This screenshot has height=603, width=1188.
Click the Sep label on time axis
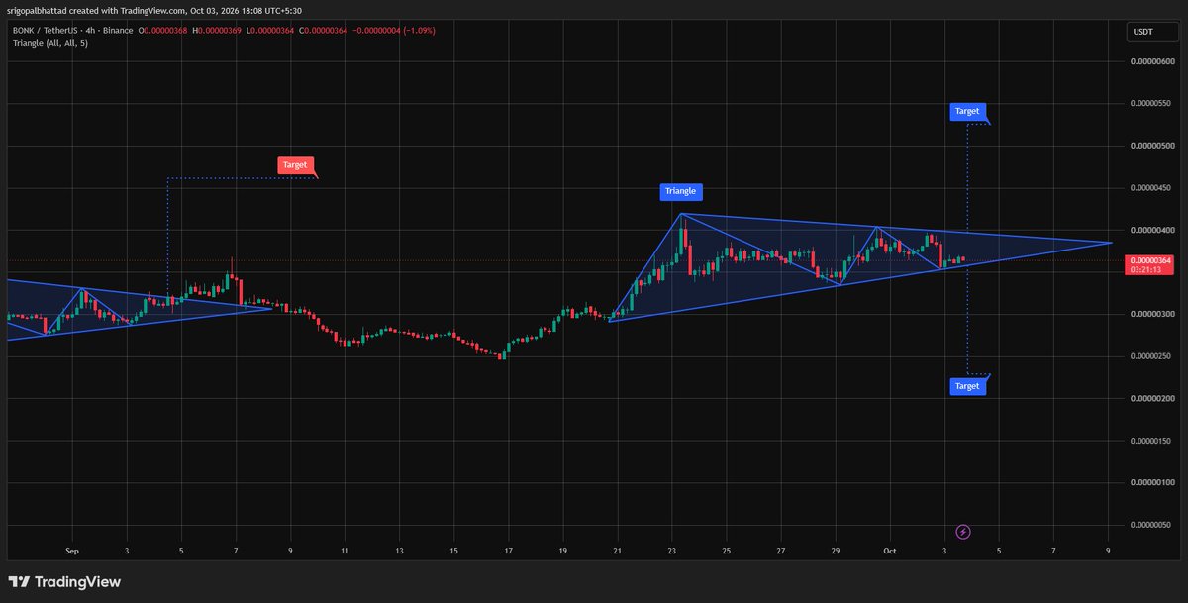coord(72,550)
